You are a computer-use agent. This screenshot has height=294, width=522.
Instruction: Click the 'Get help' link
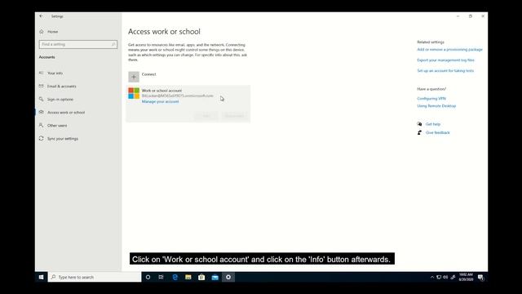pos(433,124)
